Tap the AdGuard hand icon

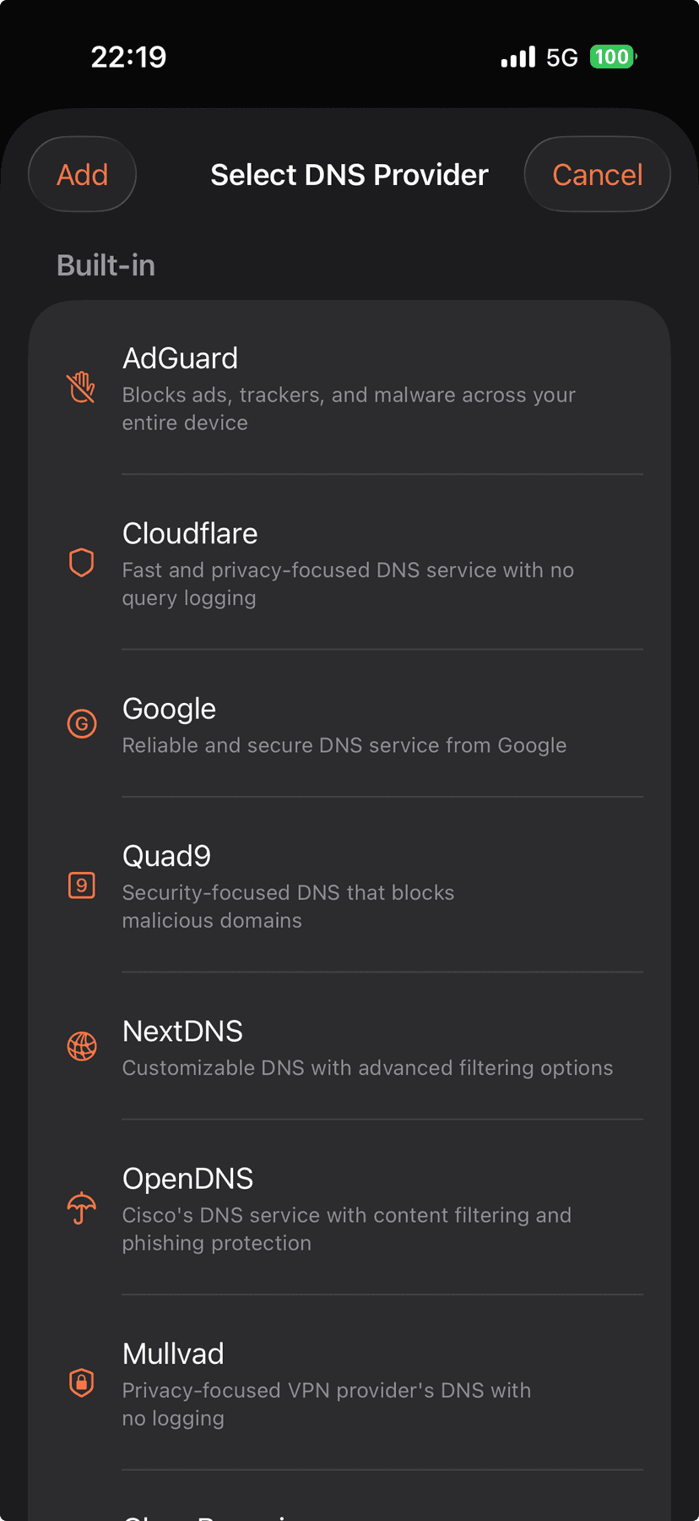pyautogui.click(x=81, y=387)
